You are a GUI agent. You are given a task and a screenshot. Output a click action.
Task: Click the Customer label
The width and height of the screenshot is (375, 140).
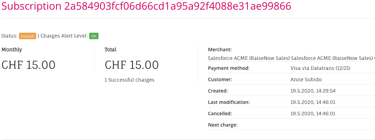tap(220, 79)
